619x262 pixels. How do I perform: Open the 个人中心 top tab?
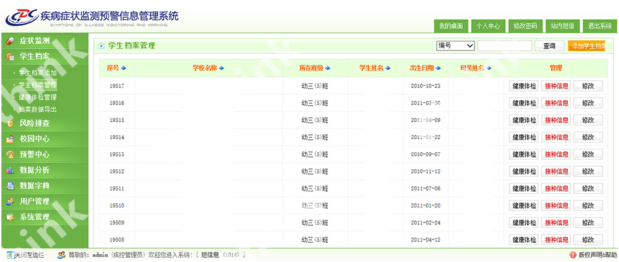coord(488,26)
